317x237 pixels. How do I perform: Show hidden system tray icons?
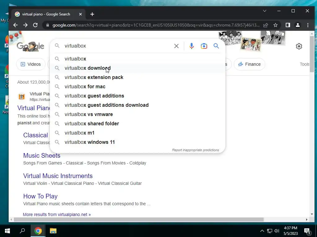coord(262,231)
